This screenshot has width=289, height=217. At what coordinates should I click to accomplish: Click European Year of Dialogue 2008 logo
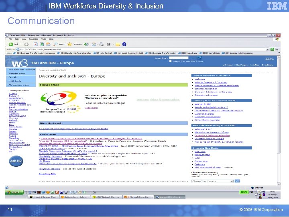click(x=61, y=102)
